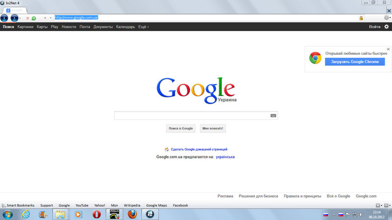Open the Google bookmark in bookmarks bar

pos(64,205)
